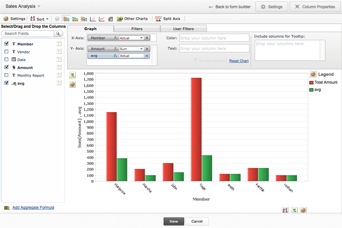
Task: Click the Split Axis toolbar icon
Action: pyautogui.click(x=167, y=19)
